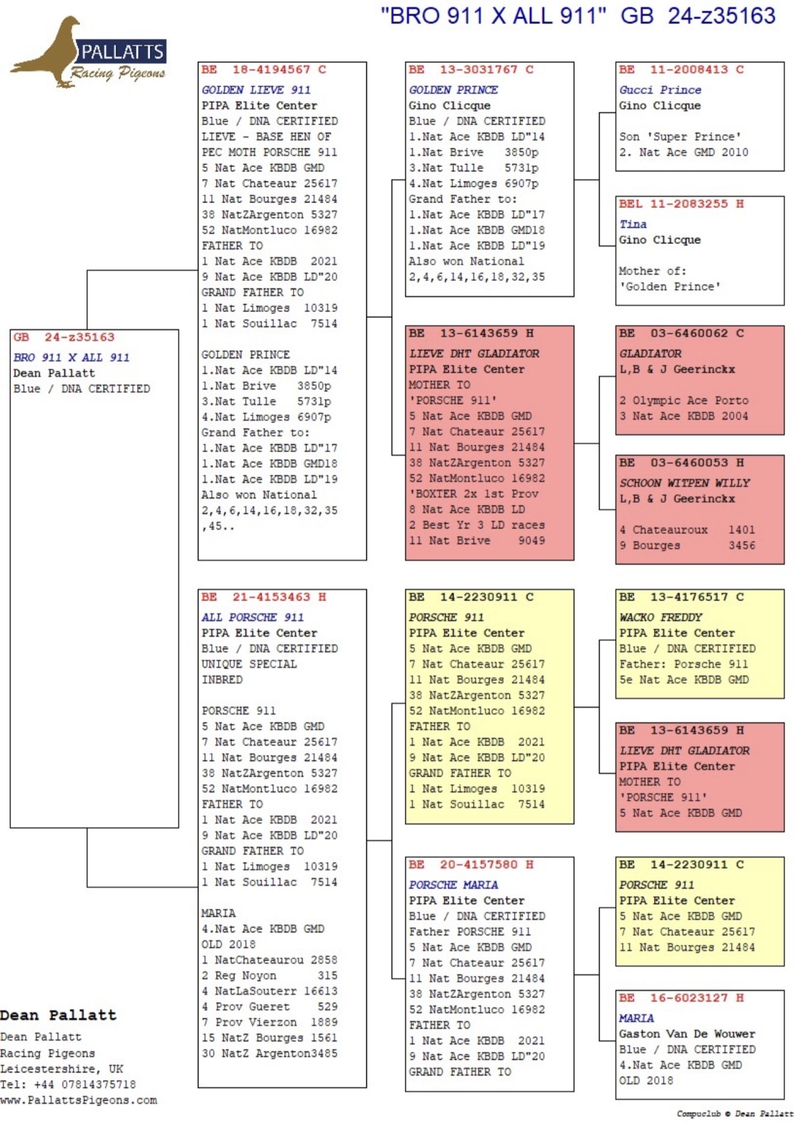Click the Gucci Prince ancestor box
The image size is (794, 1139).
(x=700, y=116)
